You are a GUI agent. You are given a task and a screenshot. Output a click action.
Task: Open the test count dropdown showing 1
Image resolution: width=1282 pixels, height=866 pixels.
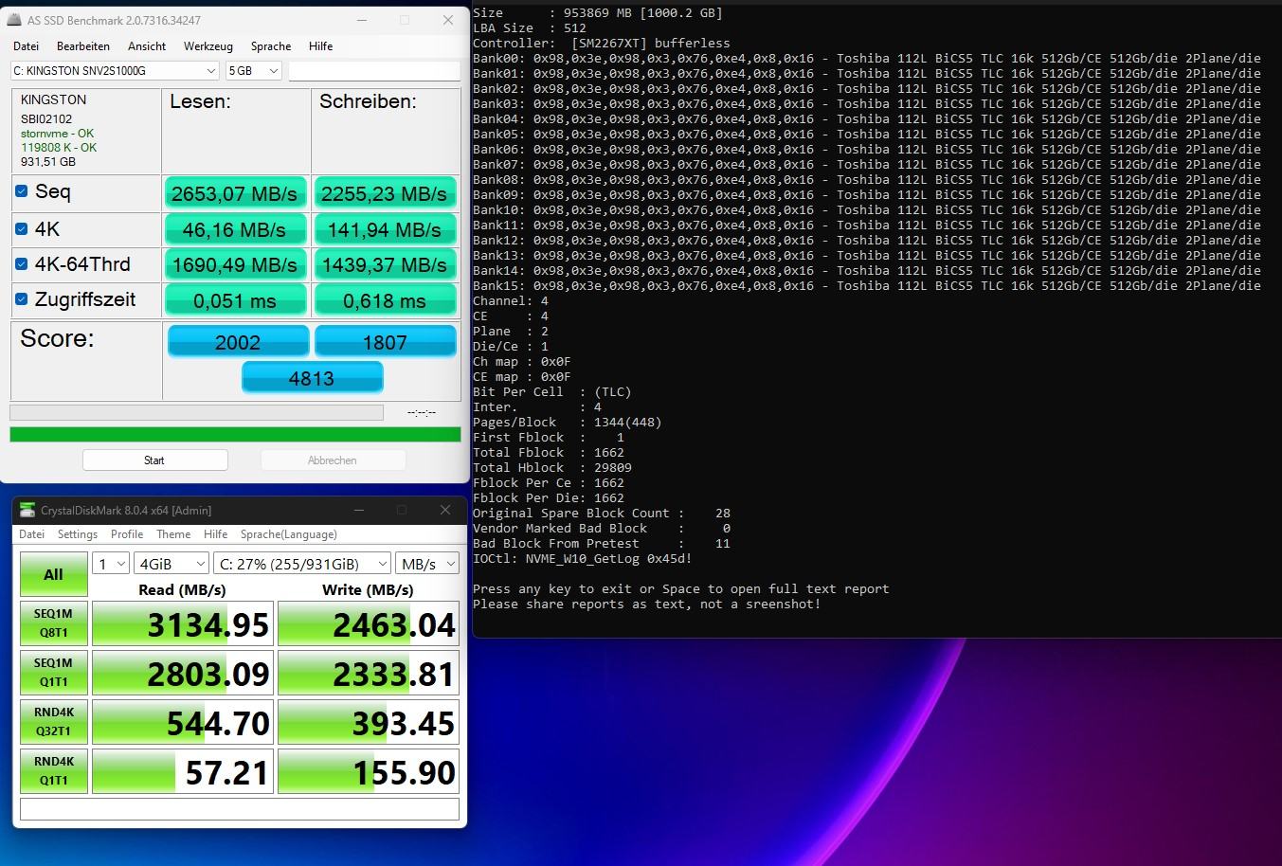pyautogui.click(x=110, y=564)
